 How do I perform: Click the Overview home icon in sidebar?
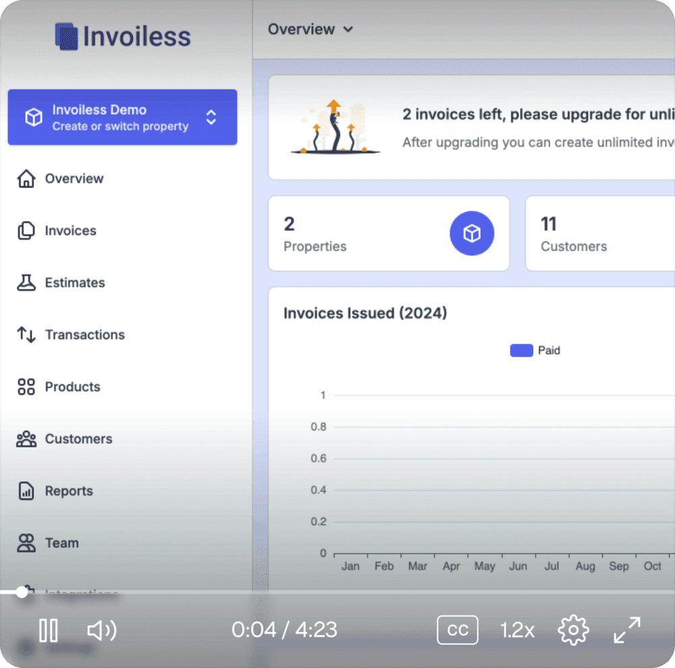point(26,178)
